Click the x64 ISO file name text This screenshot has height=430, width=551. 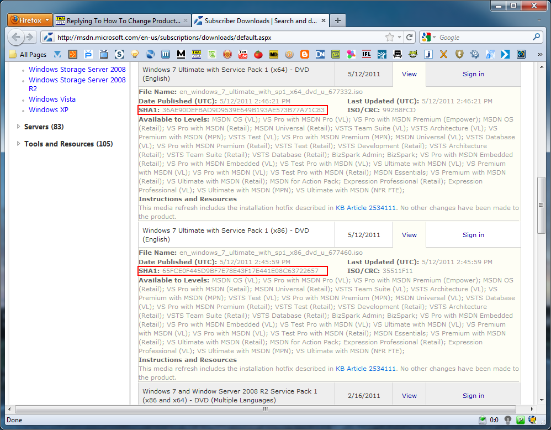pyautogui.click(x=271, y=92)
